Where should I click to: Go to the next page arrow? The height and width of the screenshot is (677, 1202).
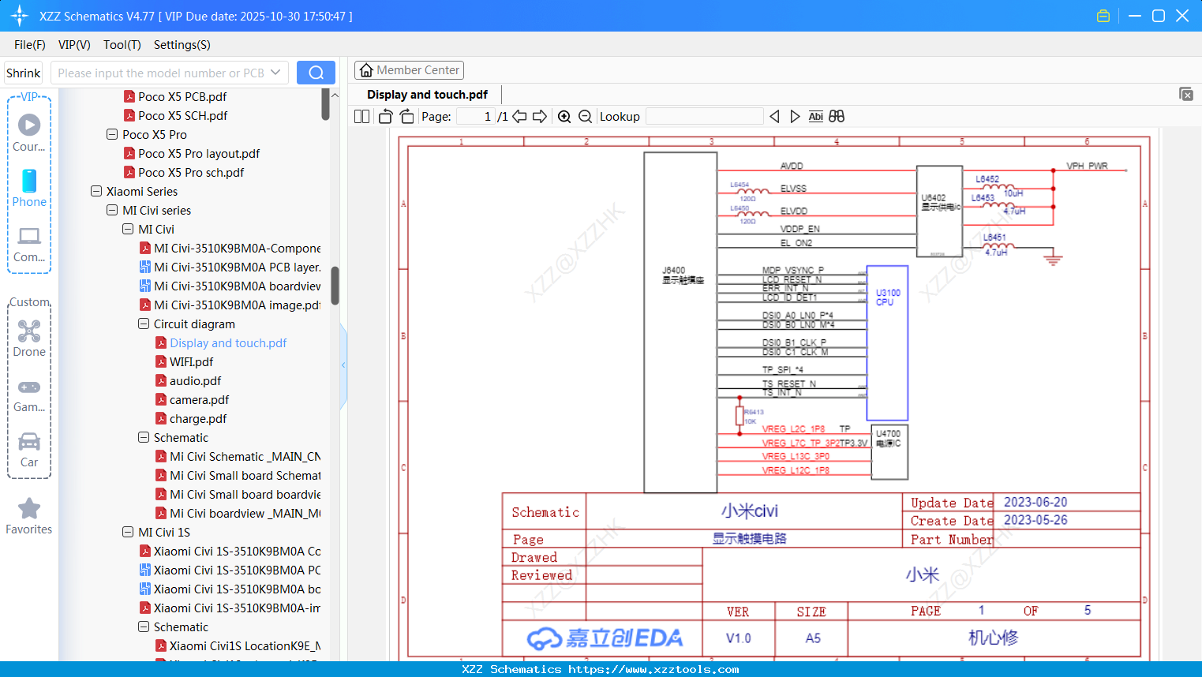click(x=540, y=117)
